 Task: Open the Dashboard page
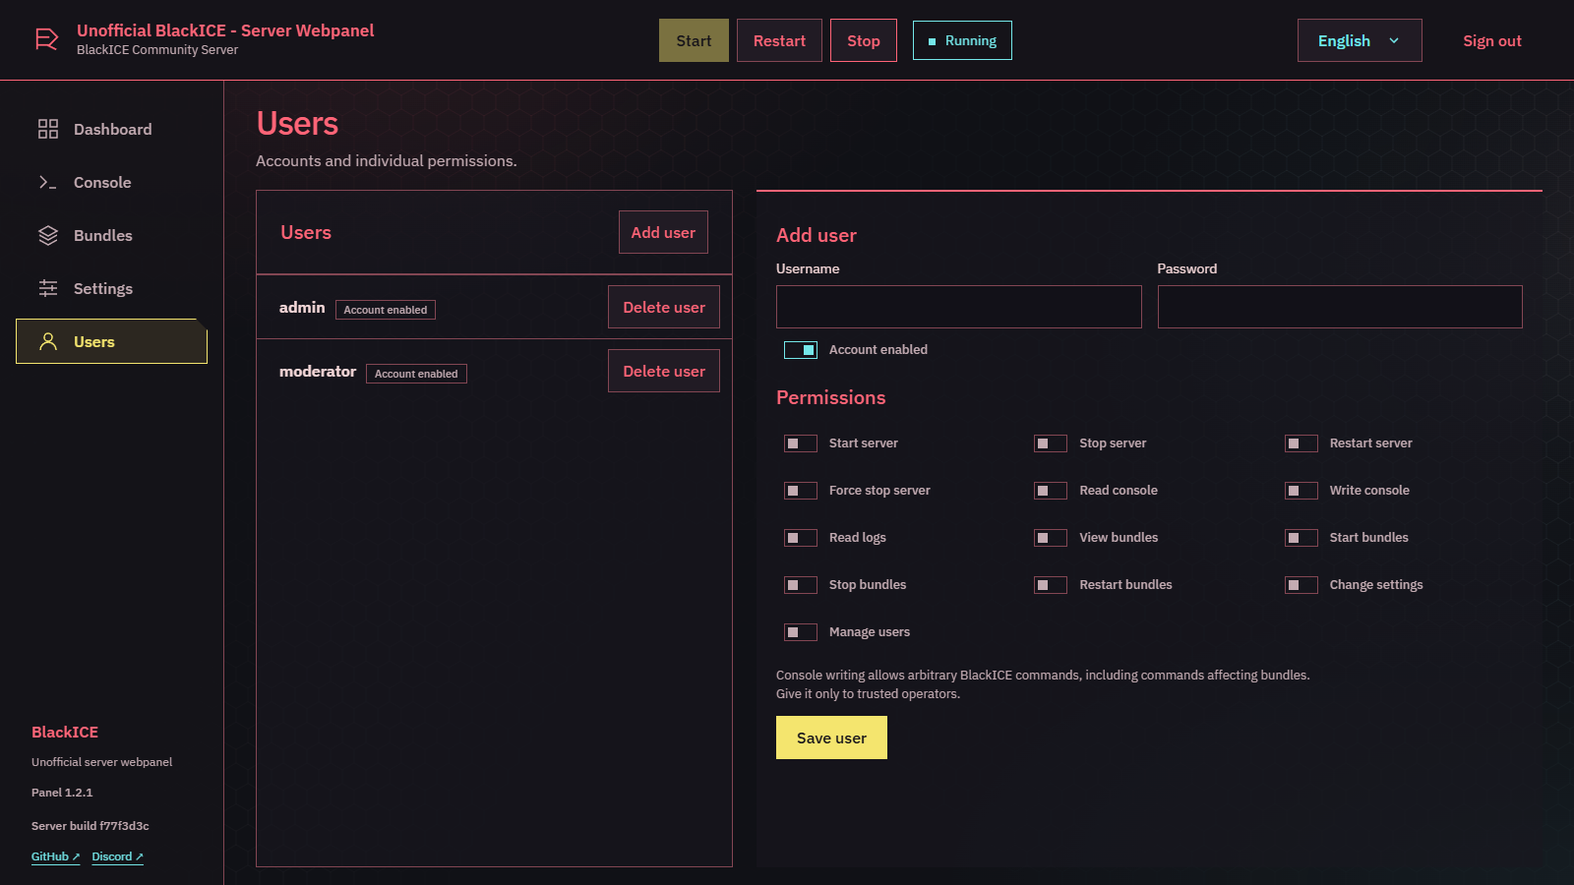(111, 129)
